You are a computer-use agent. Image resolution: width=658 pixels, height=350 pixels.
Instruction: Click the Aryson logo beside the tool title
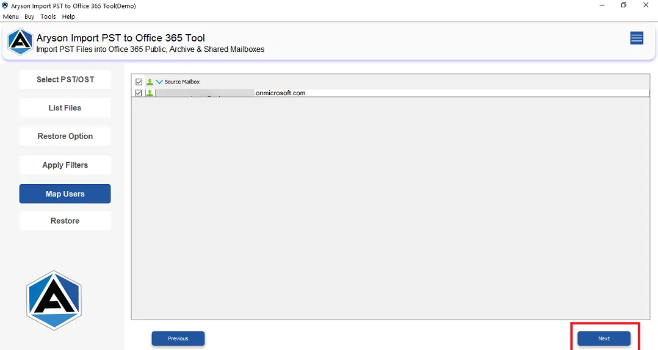click(20, 42)
